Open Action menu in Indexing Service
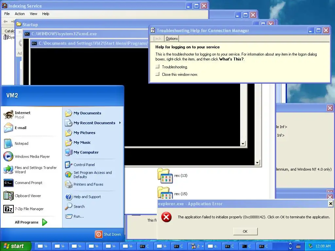Screen dimensions: 335x251 [x=20, y=14]
